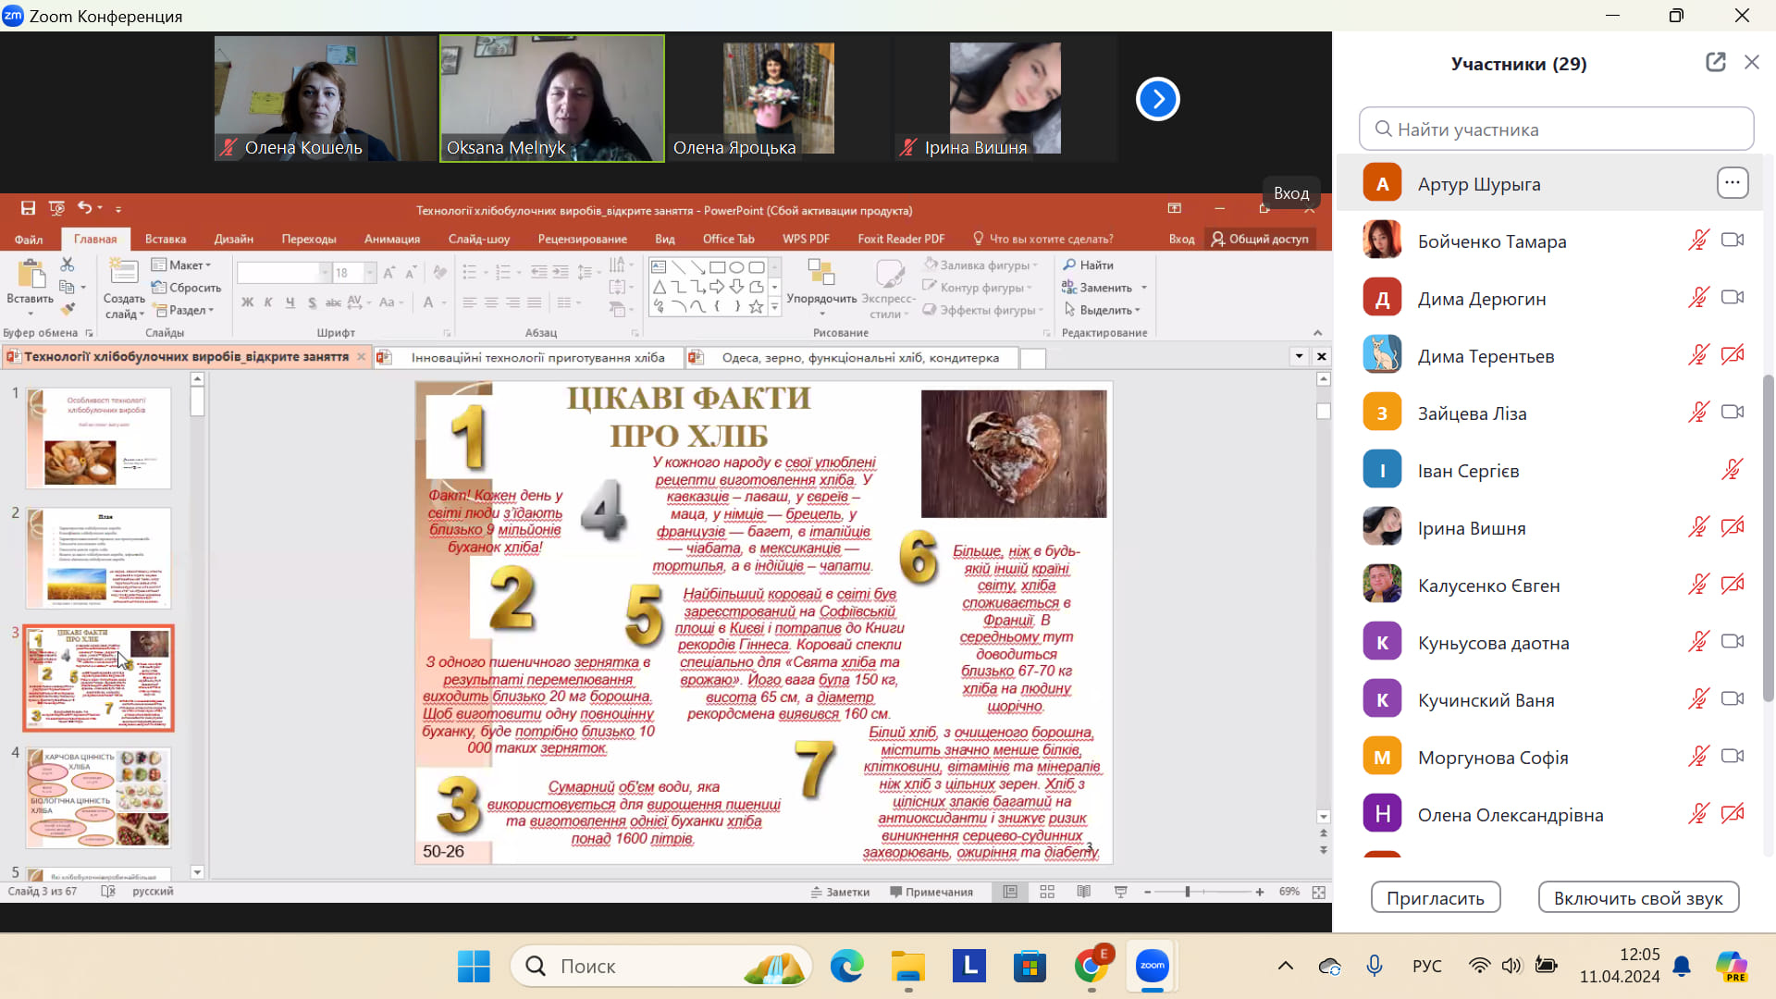Toggle Дима Терентьев's camera icon
The height and width of the screenshot is (999, 1776).
point(1733,355)
